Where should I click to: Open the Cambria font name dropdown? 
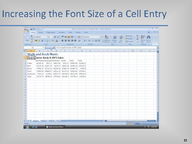click(x=46, y=37)
